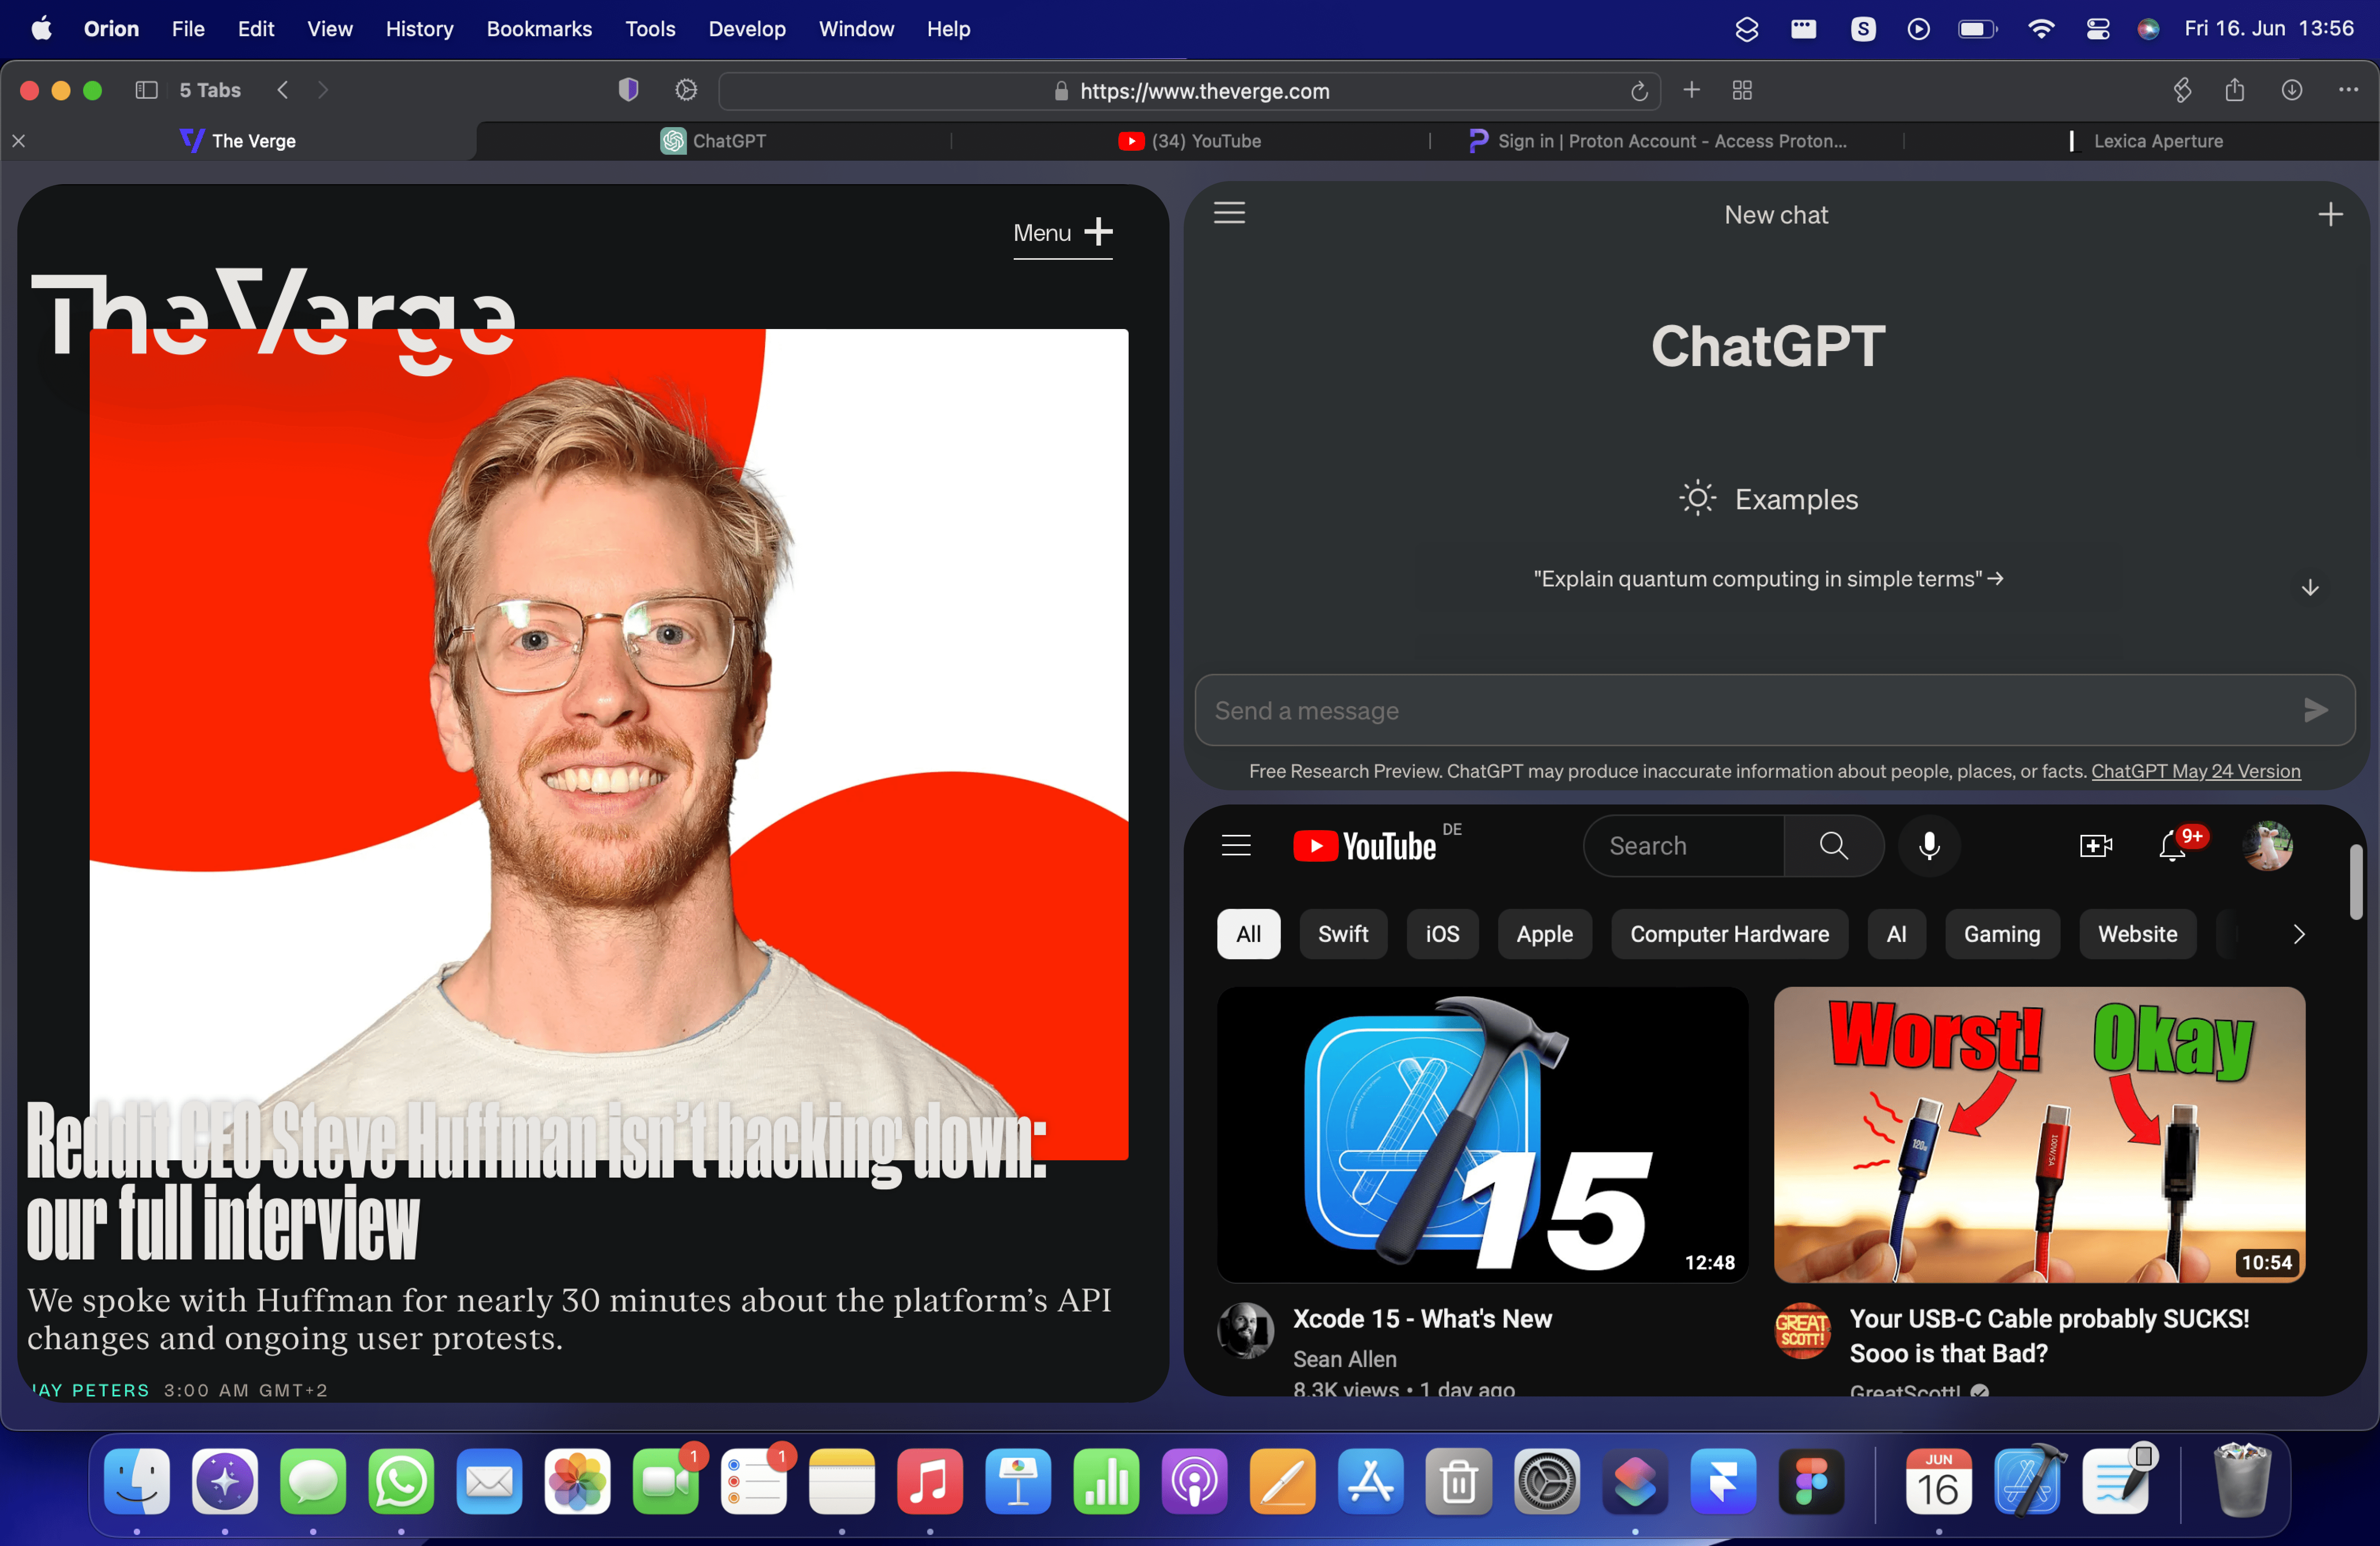Switch to the YouTube tab

tap(1190, 141)
